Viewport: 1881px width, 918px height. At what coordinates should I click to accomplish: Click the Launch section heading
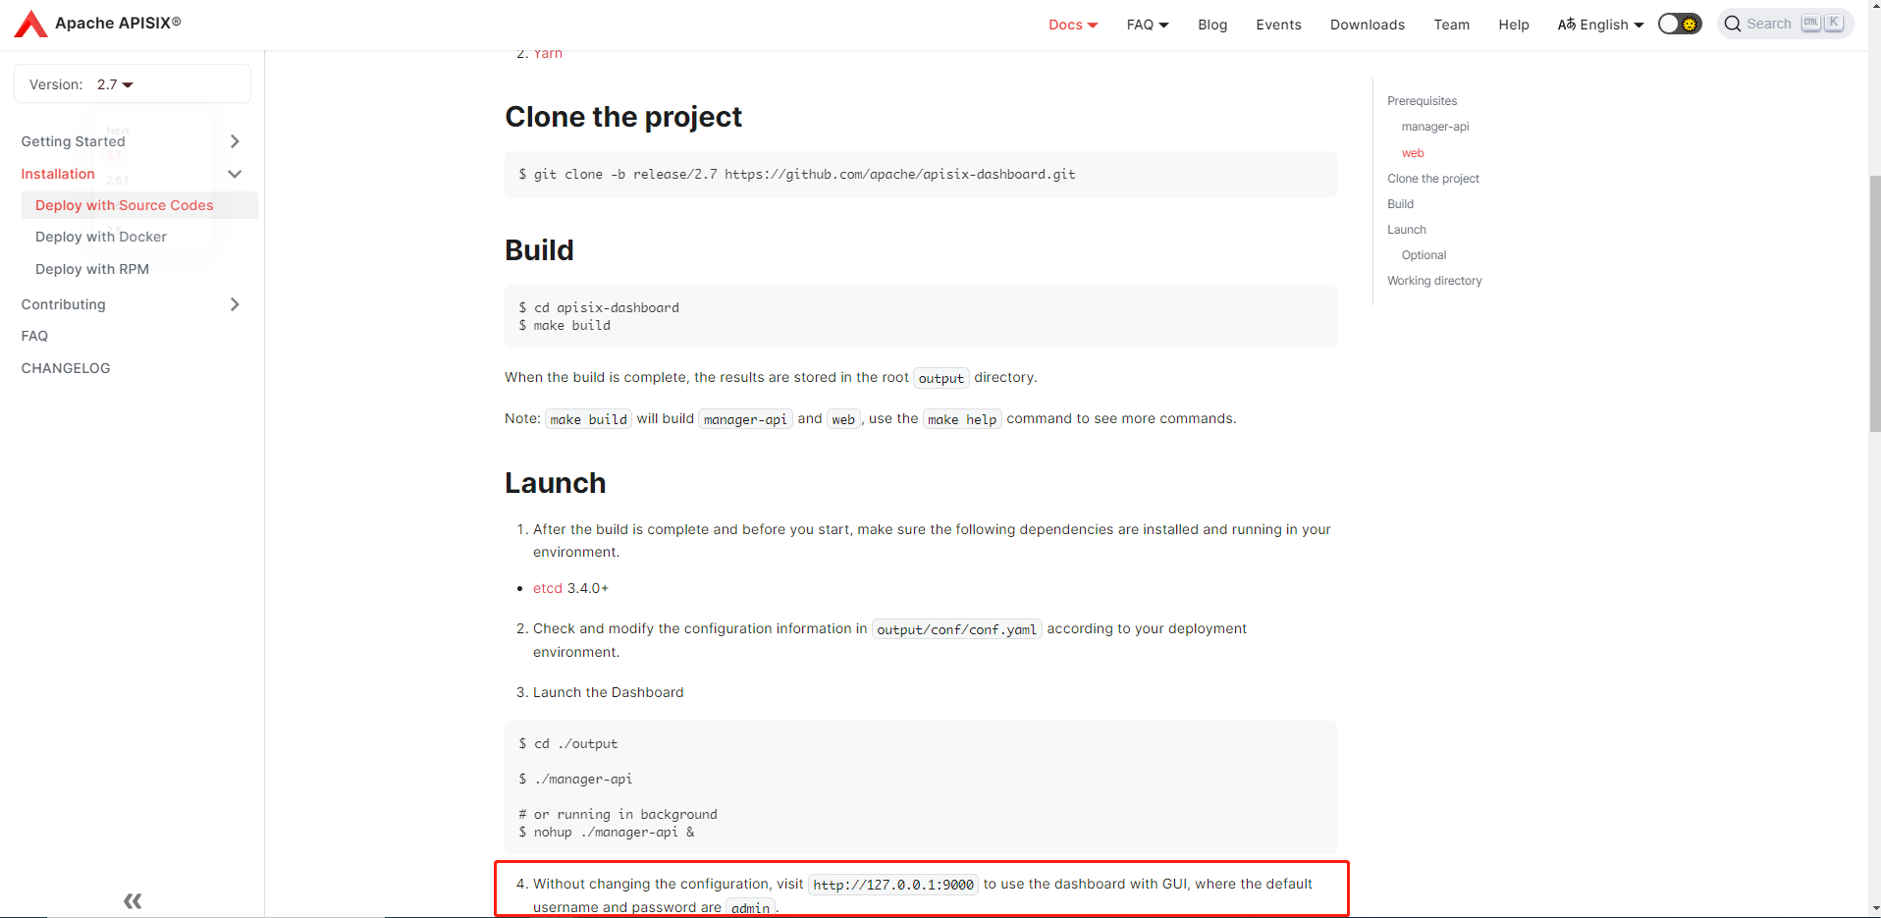[x=555, y=483]
